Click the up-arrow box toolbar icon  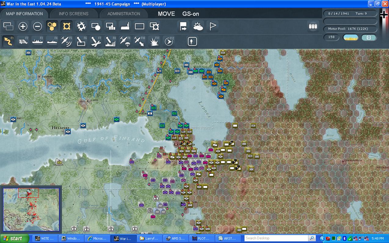192,41
